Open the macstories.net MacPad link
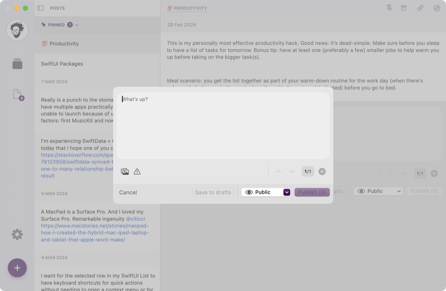This screenshot has height=291, width=446. 95,233
